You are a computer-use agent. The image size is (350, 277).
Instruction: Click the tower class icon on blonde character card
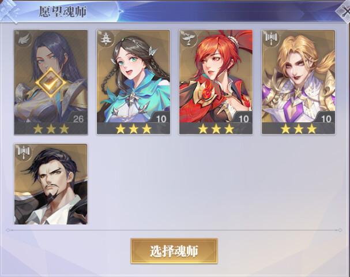(271, 39)
